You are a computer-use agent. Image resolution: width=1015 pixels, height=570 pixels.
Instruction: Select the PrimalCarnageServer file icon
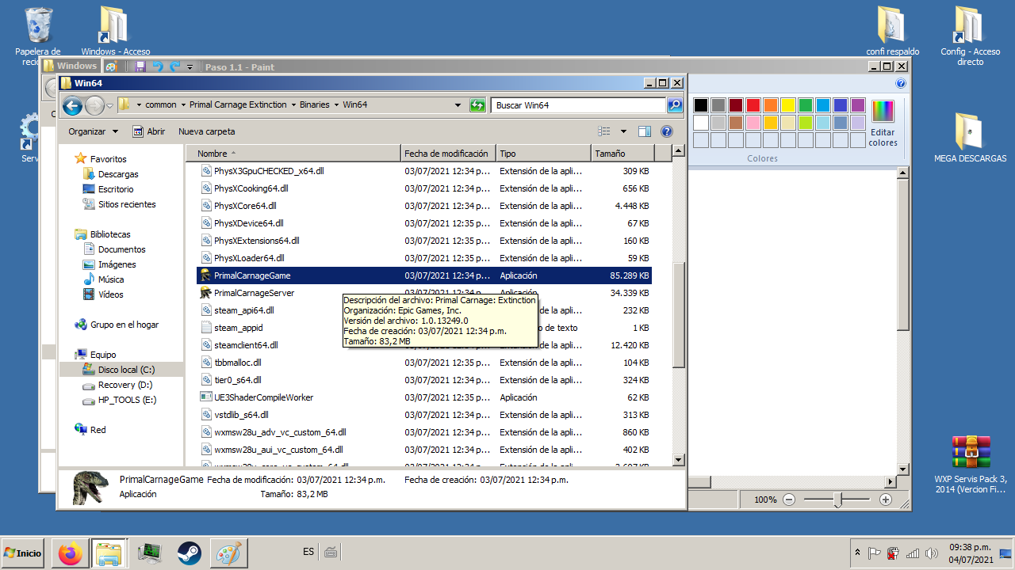click(x=205, y=293)
